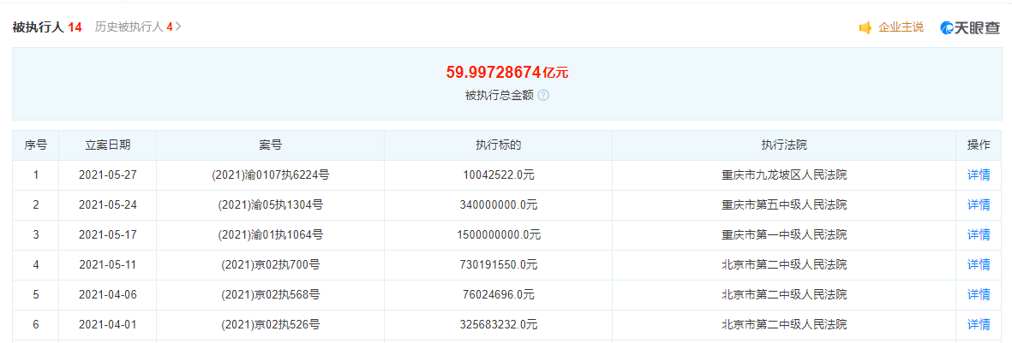Screen dimensions: 1012x343
Task: Open 详情 for case 渝05执1304号
Action: pos(979,205)
